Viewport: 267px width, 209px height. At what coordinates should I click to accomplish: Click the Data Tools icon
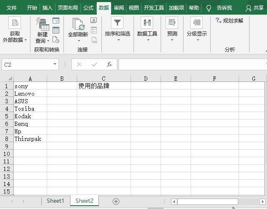(x=147, y=23)
